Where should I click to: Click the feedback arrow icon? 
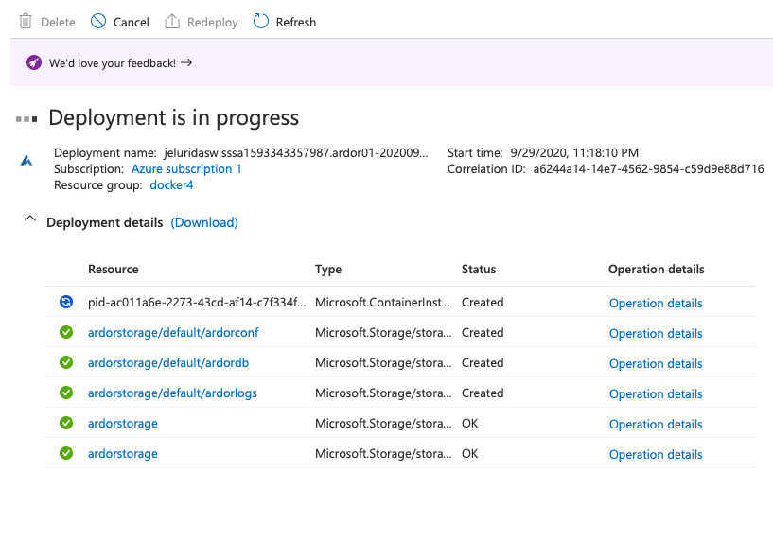click(186, 62)
